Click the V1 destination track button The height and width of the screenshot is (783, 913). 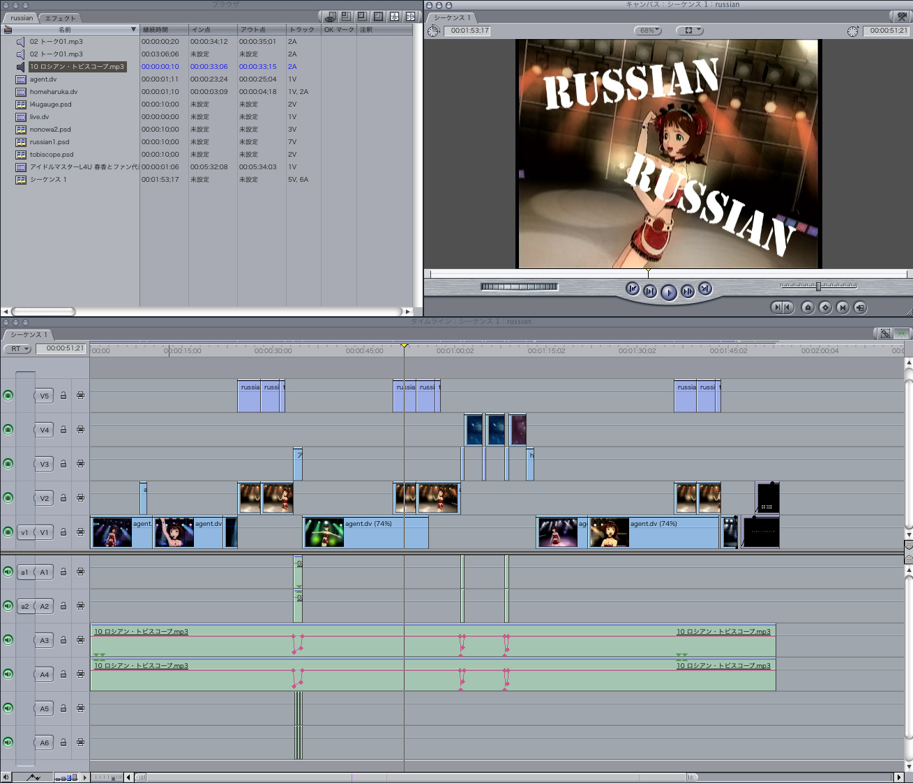tap(45, 532)
